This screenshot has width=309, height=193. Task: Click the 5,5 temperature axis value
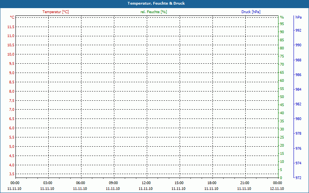tap(12, 137)
